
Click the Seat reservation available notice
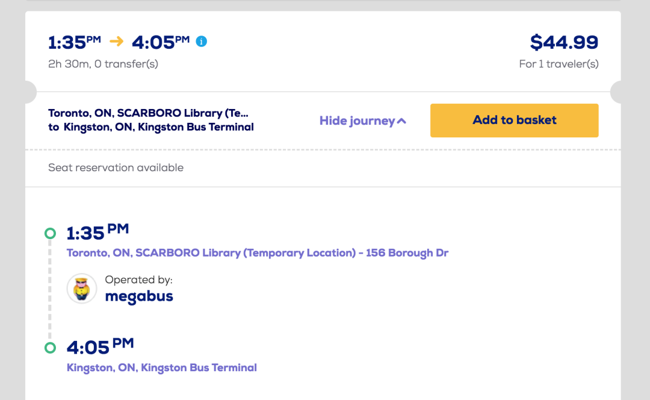[116, 167]
